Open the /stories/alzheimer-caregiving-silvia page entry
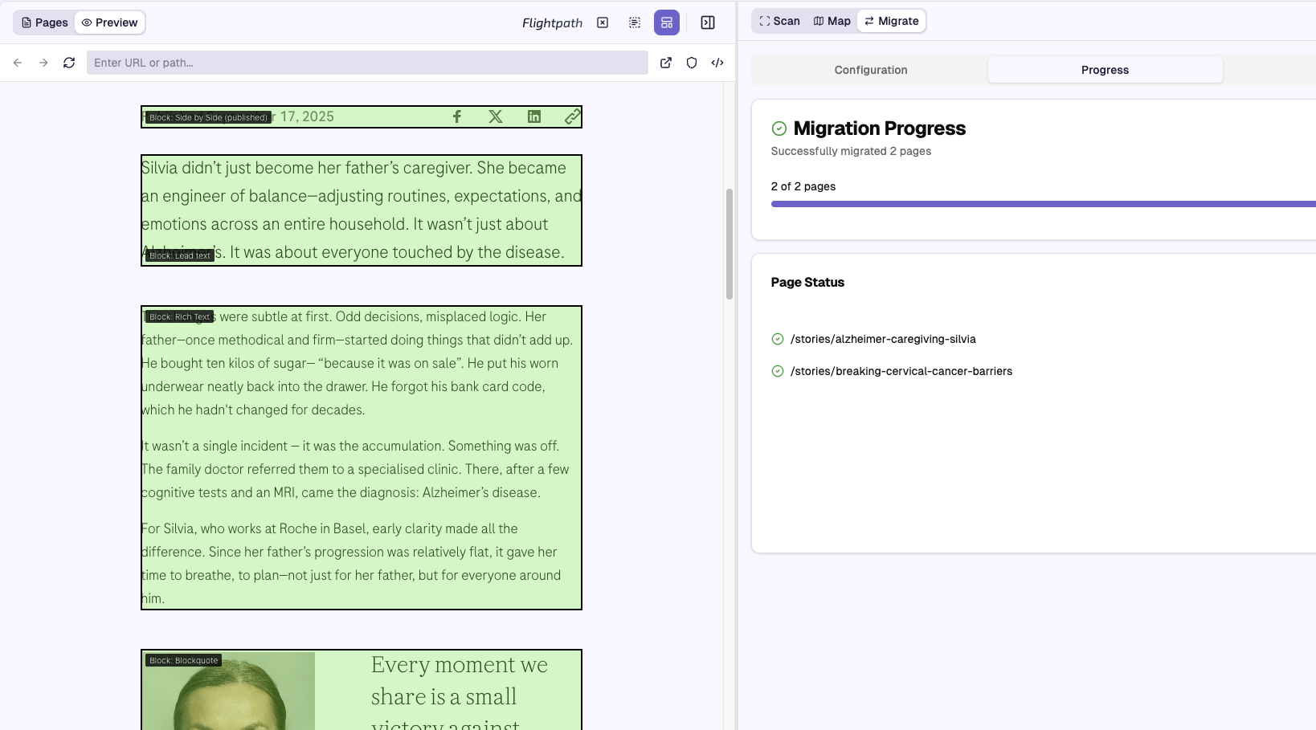 pos(883,339)
